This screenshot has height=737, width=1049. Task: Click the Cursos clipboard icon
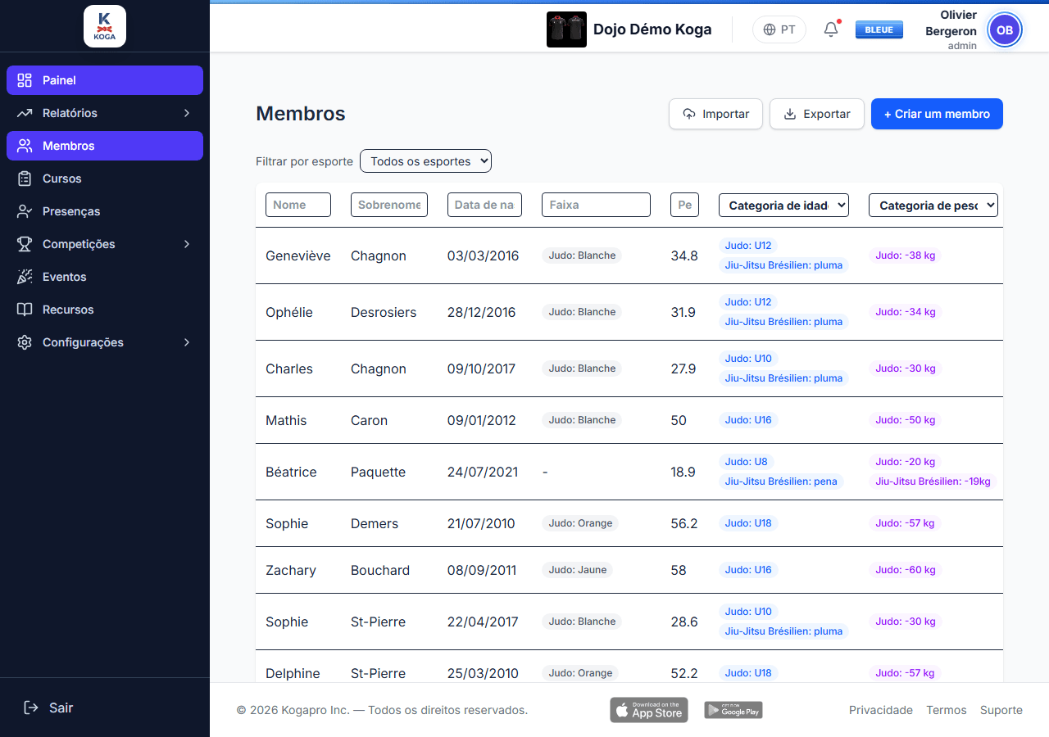pyautogui.click(x=25, y=179)
